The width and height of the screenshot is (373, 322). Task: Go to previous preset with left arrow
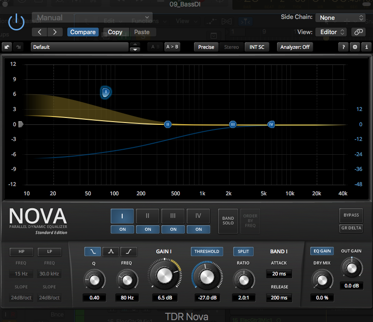point(40,32)
